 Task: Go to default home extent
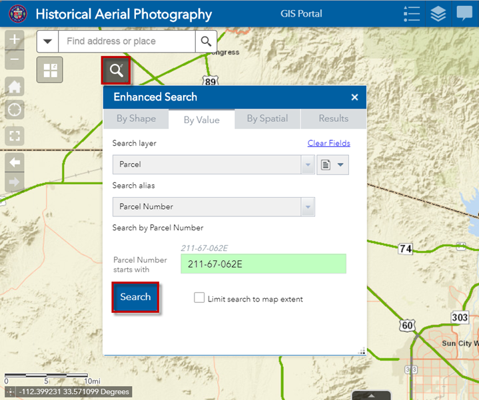tap(15, 87)
